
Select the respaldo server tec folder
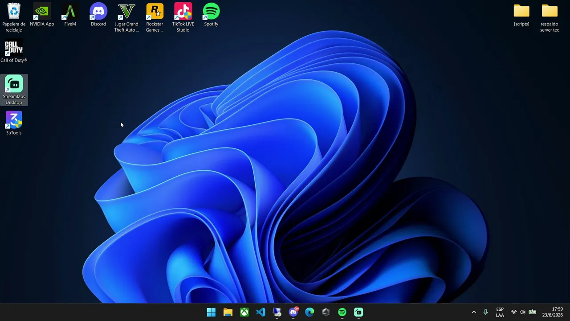pos(550,18)
